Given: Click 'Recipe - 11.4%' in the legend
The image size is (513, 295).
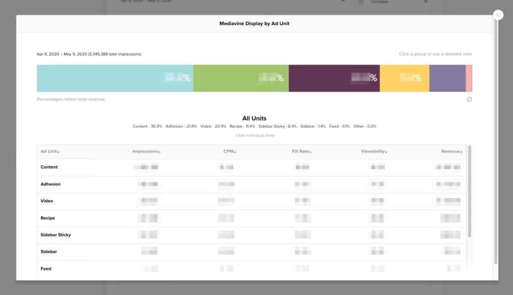Looking at the screenshot, I should (242, 126).
